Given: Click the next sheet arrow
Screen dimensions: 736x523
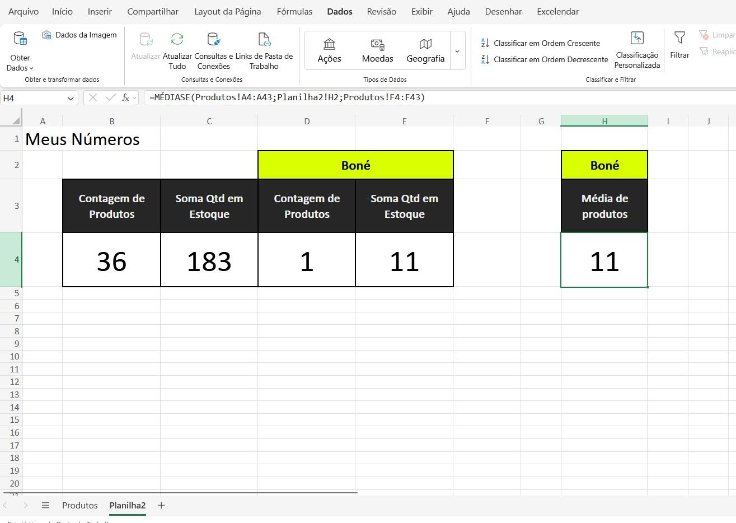Looking at the screenshot, I should point(25,505).
